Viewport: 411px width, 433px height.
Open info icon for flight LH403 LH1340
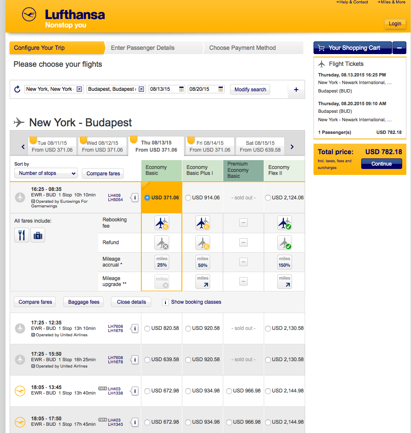click(135, 422)
